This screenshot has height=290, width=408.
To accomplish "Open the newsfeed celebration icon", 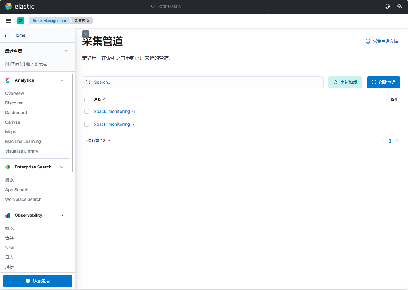I will coord(399,6).
